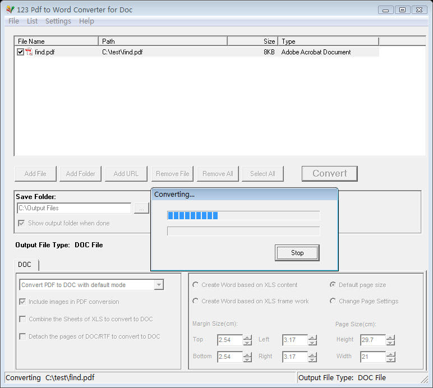Open the Help menu
Viewport: 433px width, 388px height.
(86, 21)
